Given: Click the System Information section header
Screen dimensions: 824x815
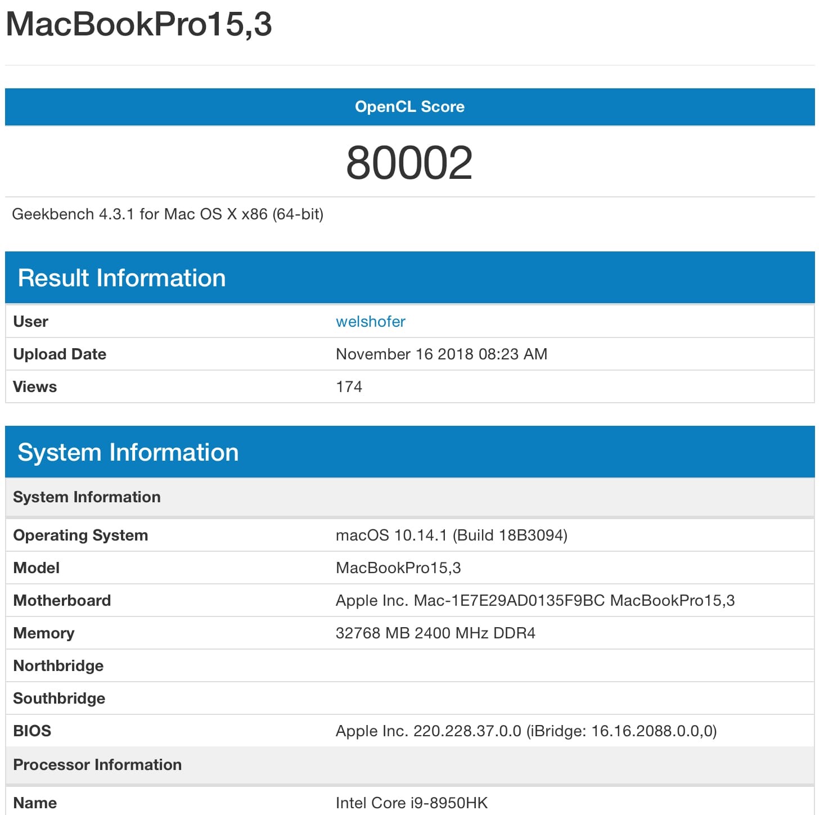Looking at the screenshot, I should [128, 452].
